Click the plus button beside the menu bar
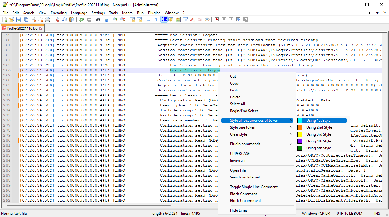This screenshot has height=217, width=389. [x=369, y=13]
